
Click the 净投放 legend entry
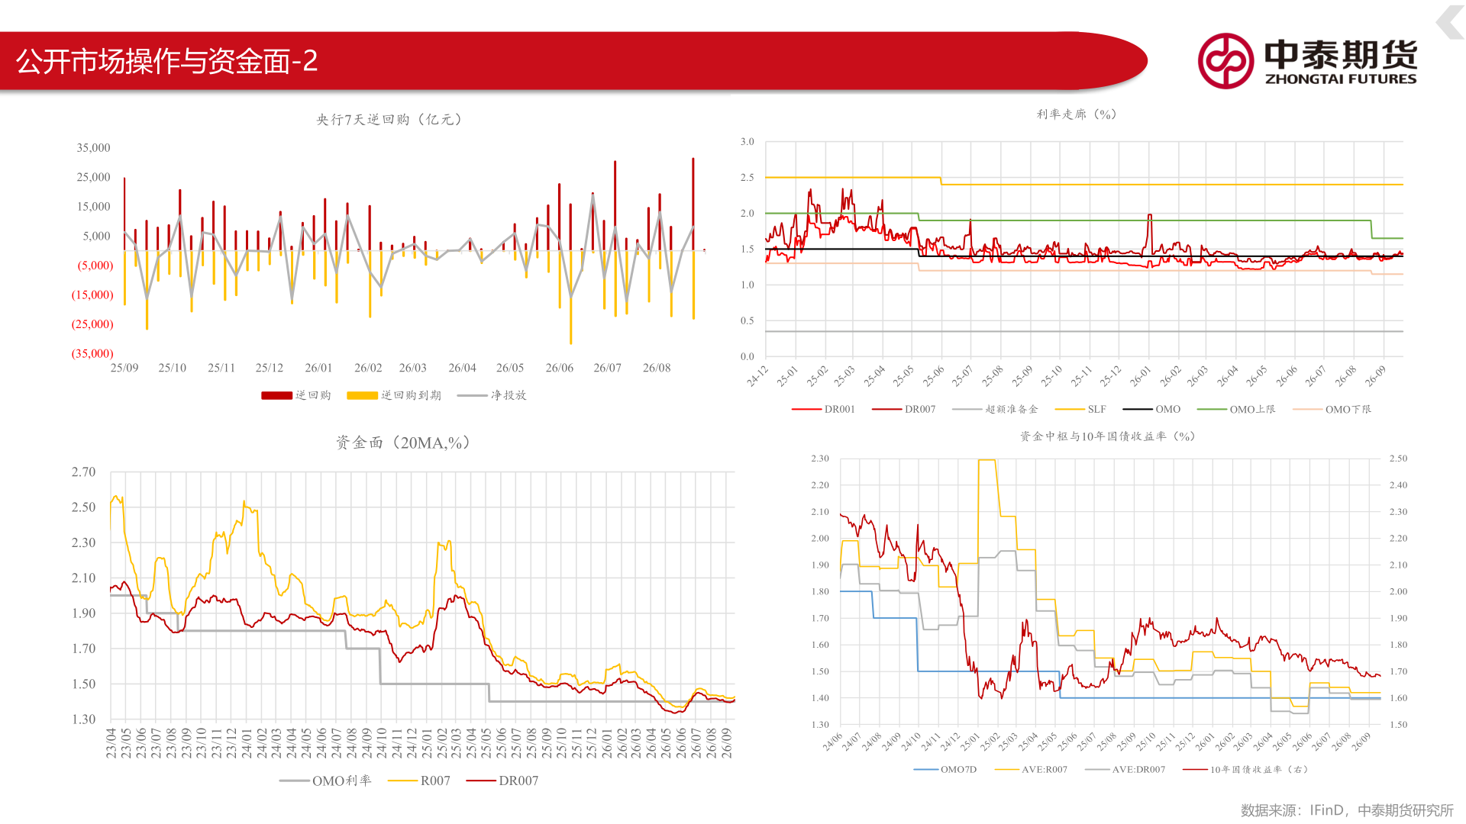492,395
